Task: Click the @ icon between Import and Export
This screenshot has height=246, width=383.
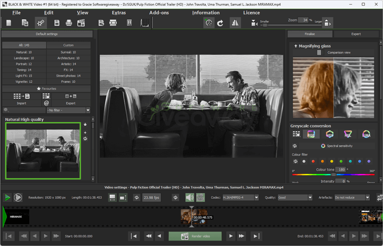Action: 46,103
